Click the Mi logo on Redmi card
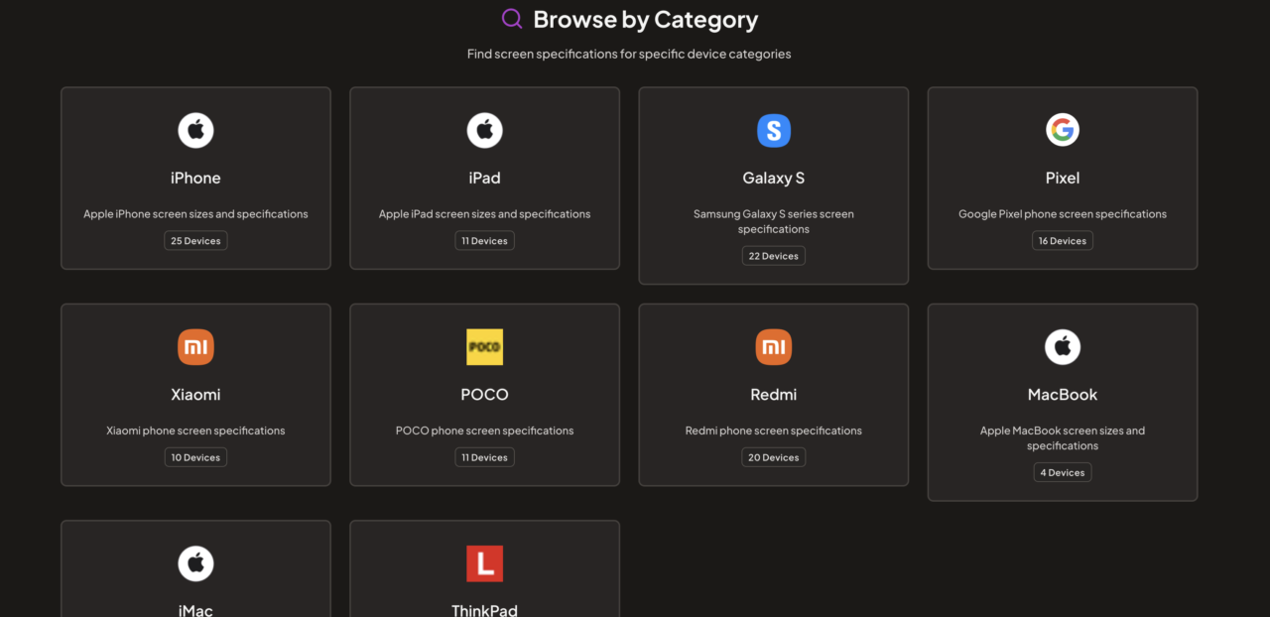This screenshot has width=1270, height=617. (x=774, y=347)
